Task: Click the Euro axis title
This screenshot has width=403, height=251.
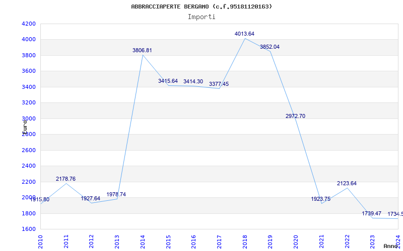Action: (25, 127)
